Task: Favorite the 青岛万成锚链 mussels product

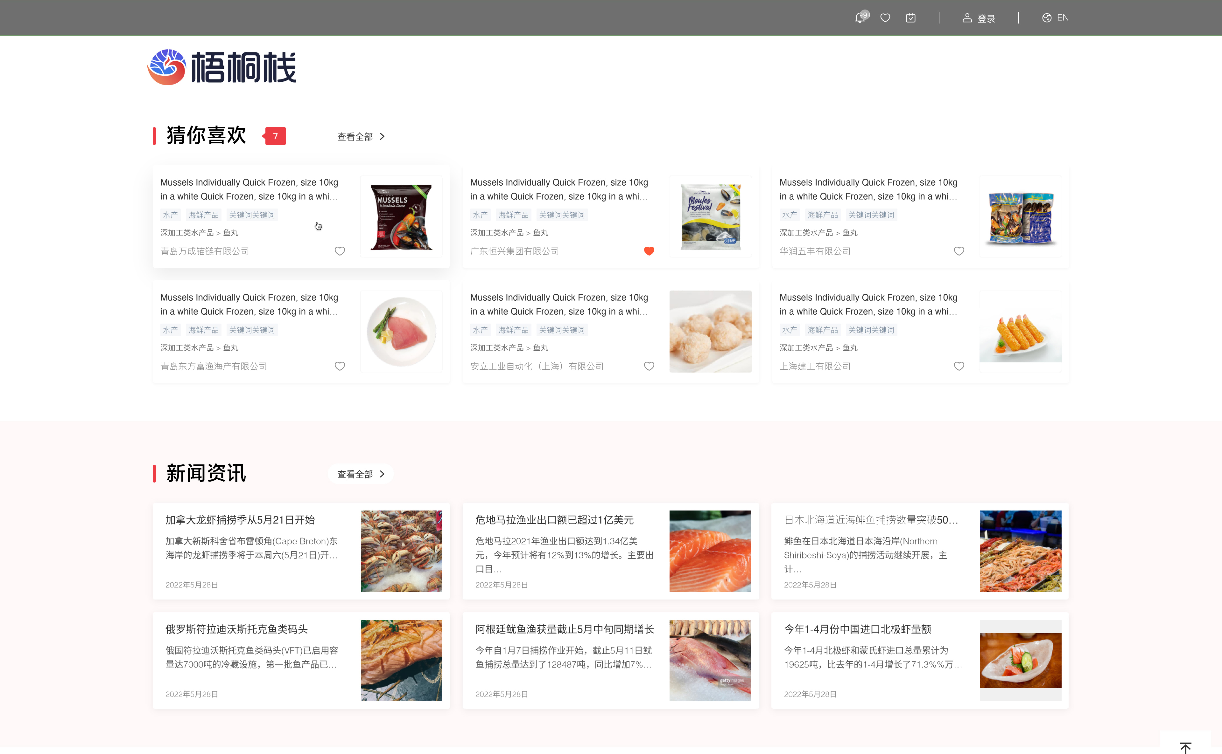Action: click(x=340, y=251)
